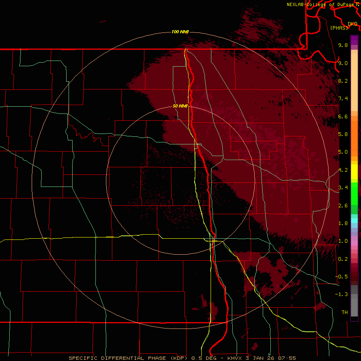The height and width of the screenshot is (361, 361).
Task: Click the -1.3 legend value
Action: pyautogui.click(x=342, y=294)
